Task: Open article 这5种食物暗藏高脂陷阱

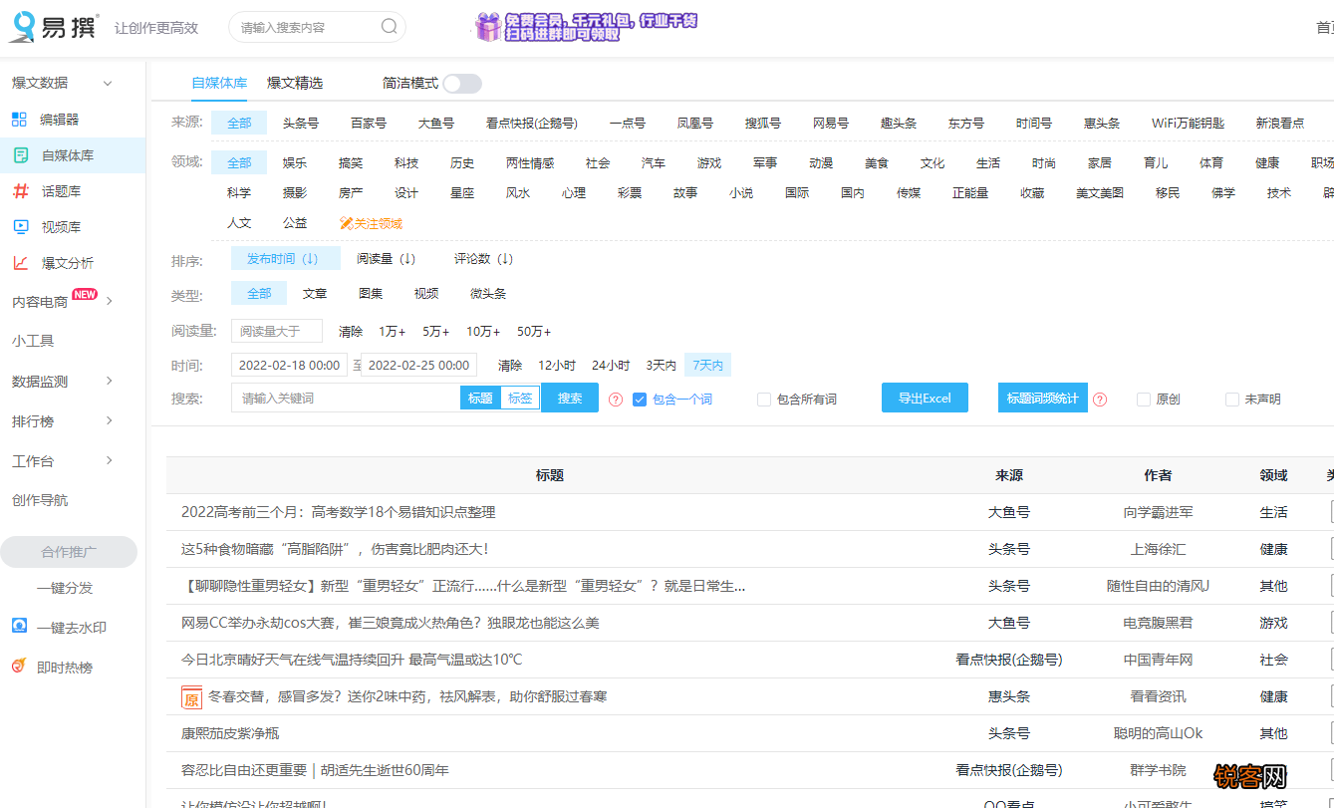Action: pyautogui.click(x=335, y=549)
